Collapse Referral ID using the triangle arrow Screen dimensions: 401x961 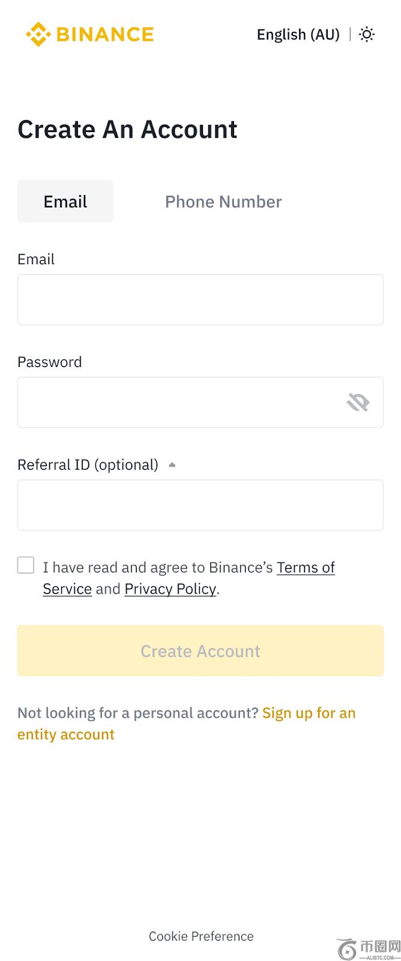tap(172, 465)
